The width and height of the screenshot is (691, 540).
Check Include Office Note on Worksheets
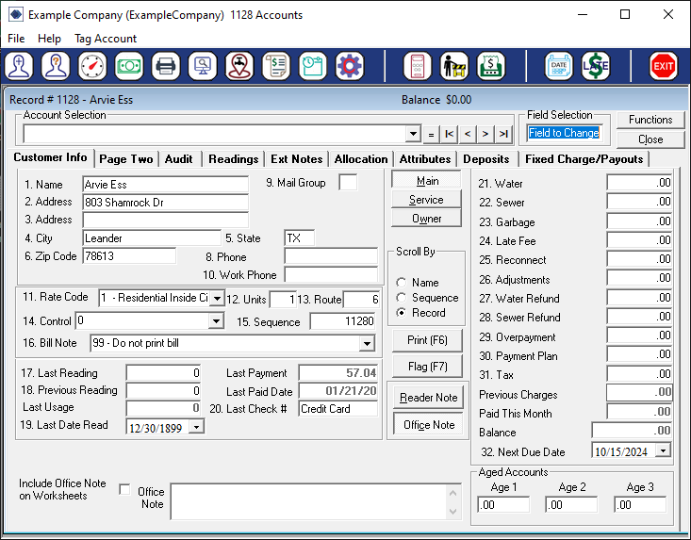coord(124,489)
